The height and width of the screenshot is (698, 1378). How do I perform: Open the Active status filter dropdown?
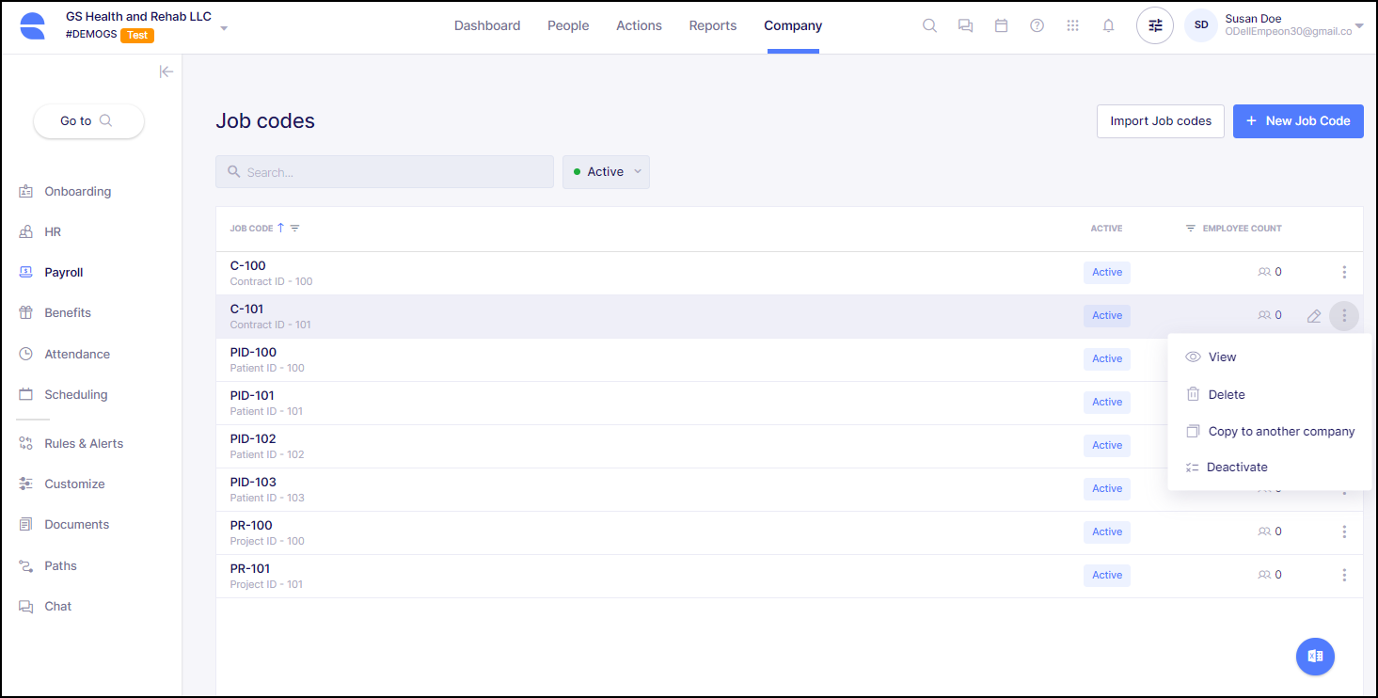tap(606, 172)
